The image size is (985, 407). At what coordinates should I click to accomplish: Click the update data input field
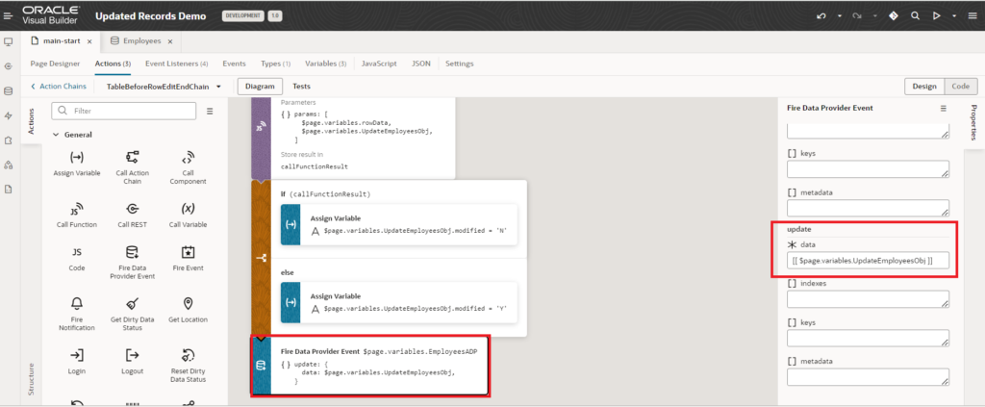tap(868, 261)
